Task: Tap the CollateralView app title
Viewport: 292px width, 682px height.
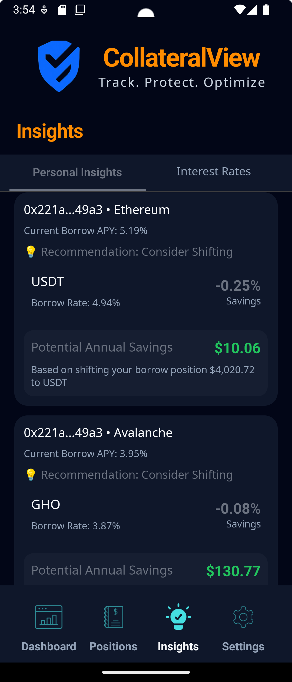Action: point(181,57)
